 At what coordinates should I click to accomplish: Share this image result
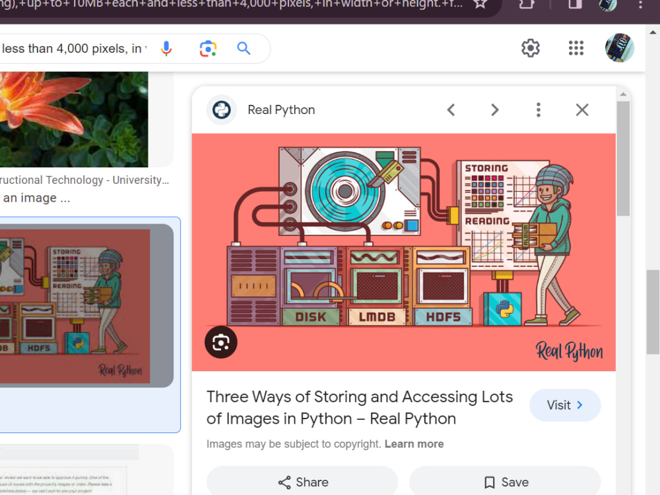(x=302, y=482)
